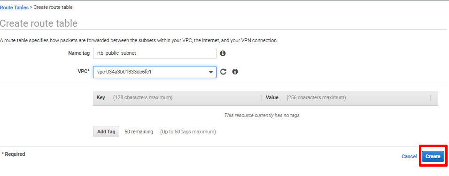Focus the Name tag input with rtb_public_subnet
The image size is (449, 176).
(x=155, y=53)
